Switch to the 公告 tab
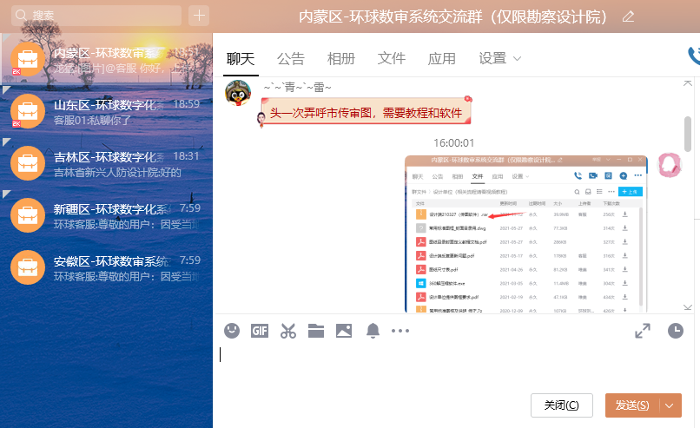700x428 pixels. pyautogui.click(x=291, y=59)
